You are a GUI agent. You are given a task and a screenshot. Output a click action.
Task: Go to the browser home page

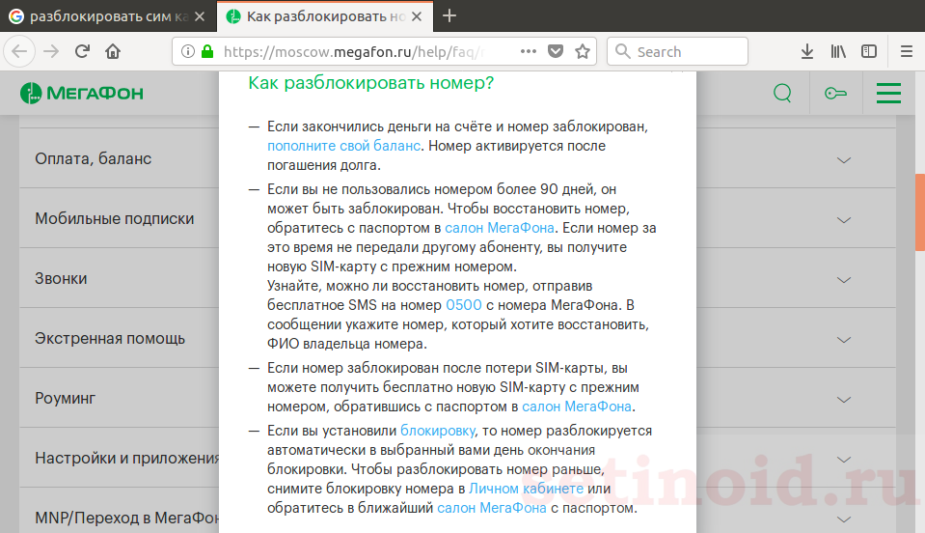click(x=113, y=52)
